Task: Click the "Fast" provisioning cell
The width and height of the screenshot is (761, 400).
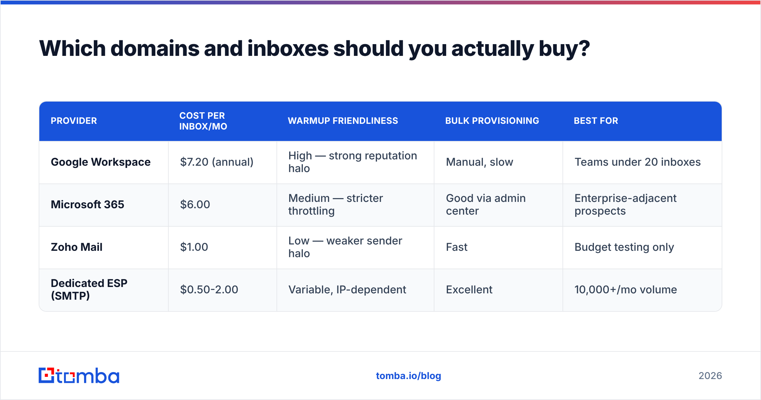Action: pos(498,247)
